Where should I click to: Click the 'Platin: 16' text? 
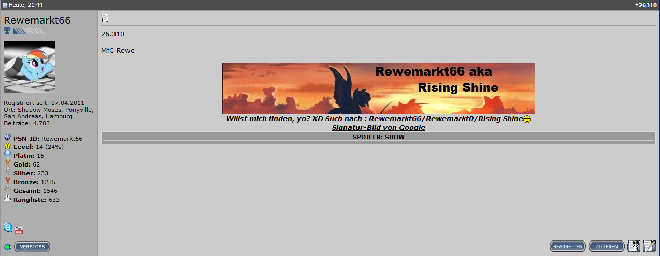pyautogui.click(x=28, y=156)
